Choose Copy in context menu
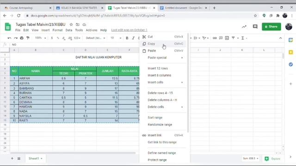Viewport: 296px width, 166px height. tap(163, 44)
